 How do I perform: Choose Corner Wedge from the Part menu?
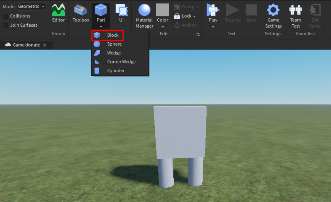pos(120,62)
